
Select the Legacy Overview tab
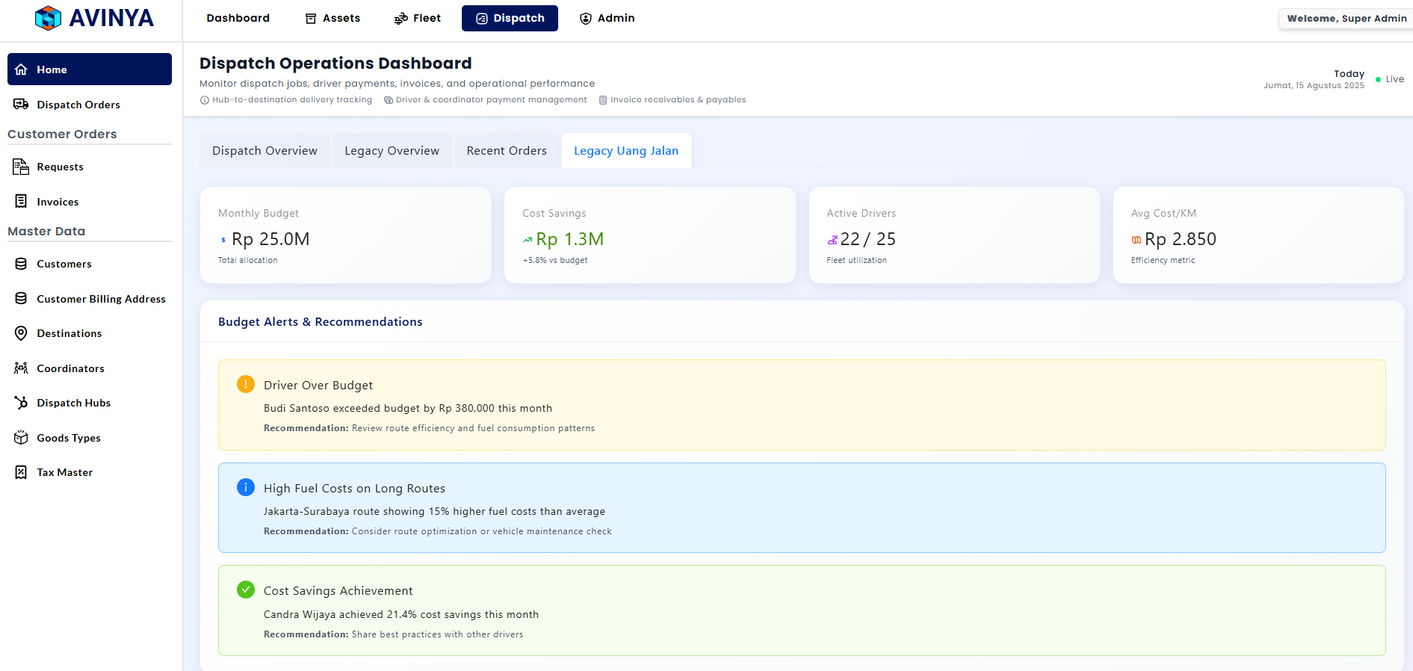(x=392, y=151)
